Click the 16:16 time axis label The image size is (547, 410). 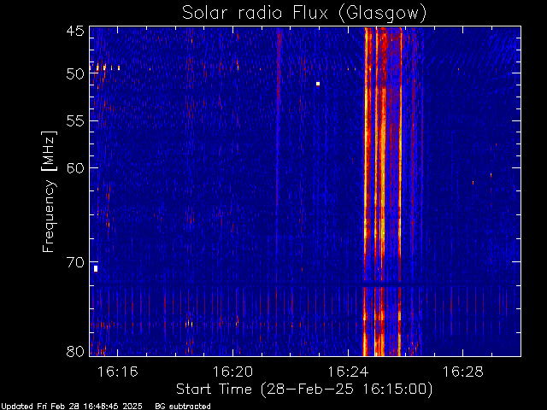(x=118, y=372)
